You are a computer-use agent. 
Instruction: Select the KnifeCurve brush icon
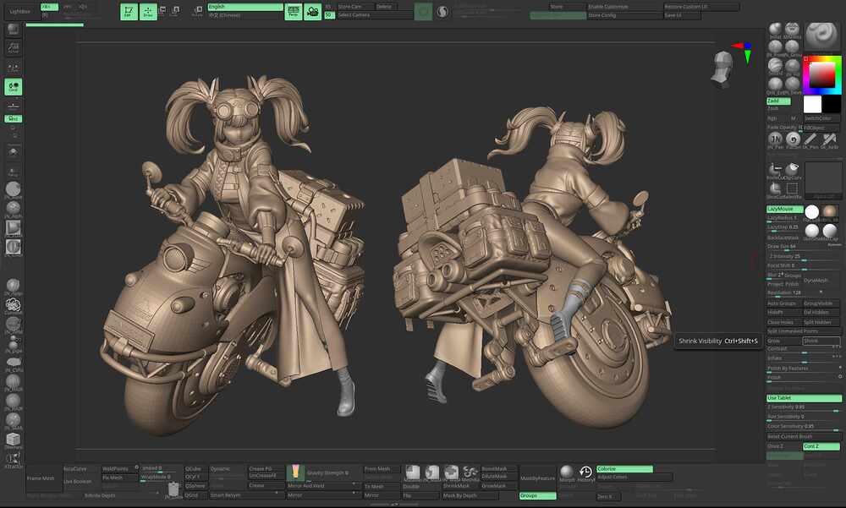(775, 169)
